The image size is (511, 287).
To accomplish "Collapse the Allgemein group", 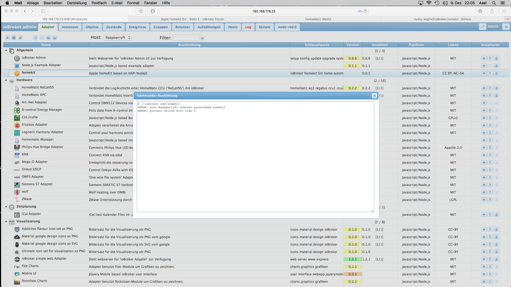I will [x=6, y=50].
